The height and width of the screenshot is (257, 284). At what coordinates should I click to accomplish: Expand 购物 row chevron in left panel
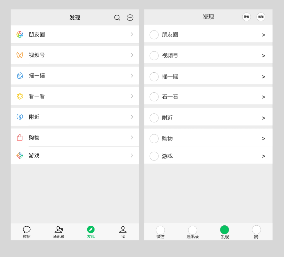[x=132, y=138]
